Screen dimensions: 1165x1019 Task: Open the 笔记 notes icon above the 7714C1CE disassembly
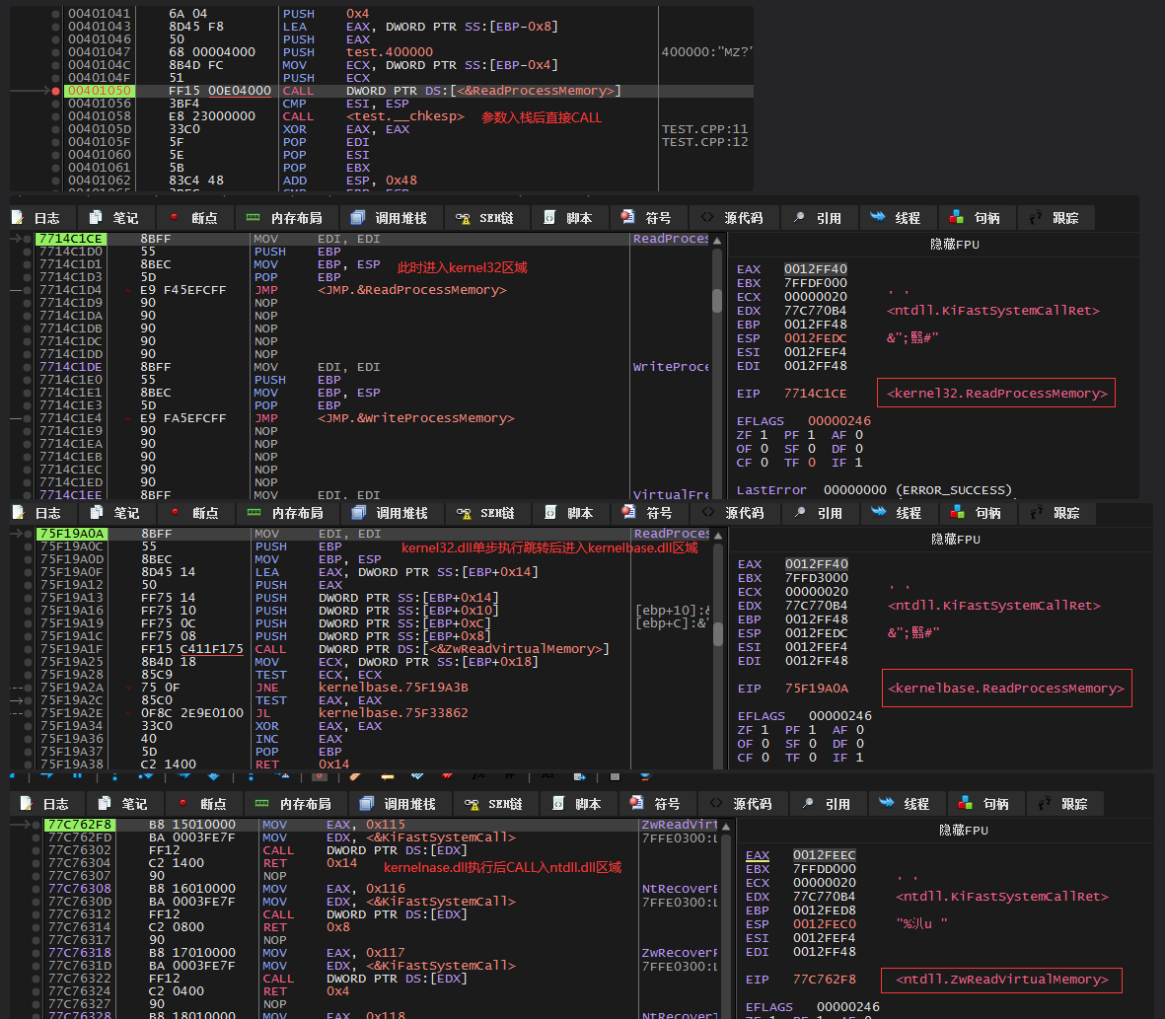[x=95, y=218]
